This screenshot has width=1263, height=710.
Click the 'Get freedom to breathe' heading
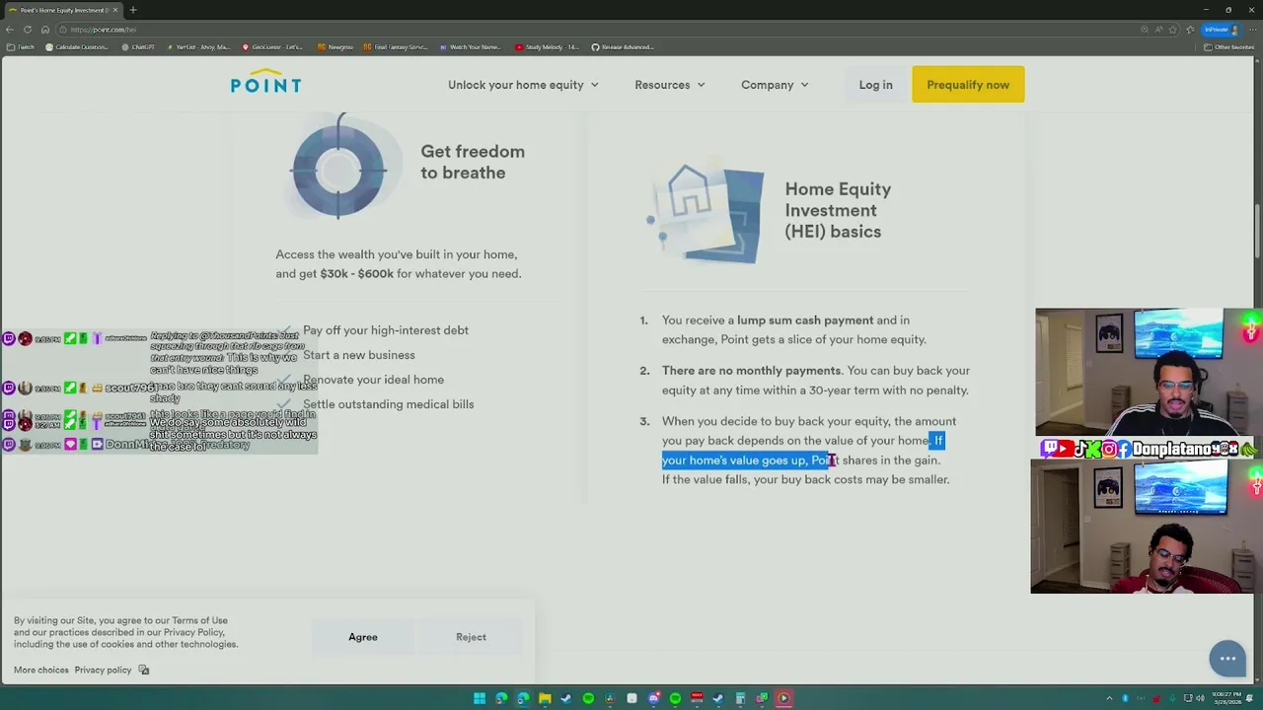[x=473, y=162]
